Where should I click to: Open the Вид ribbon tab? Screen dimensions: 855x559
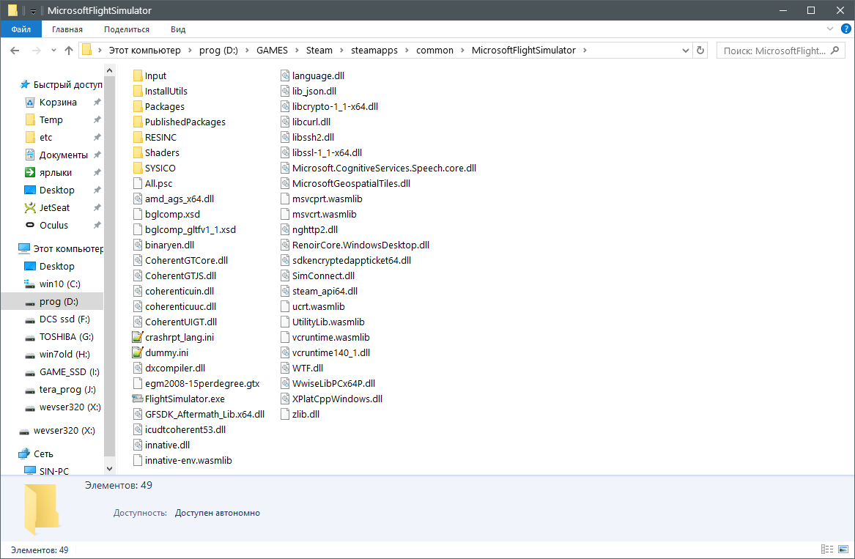(178, 29)
